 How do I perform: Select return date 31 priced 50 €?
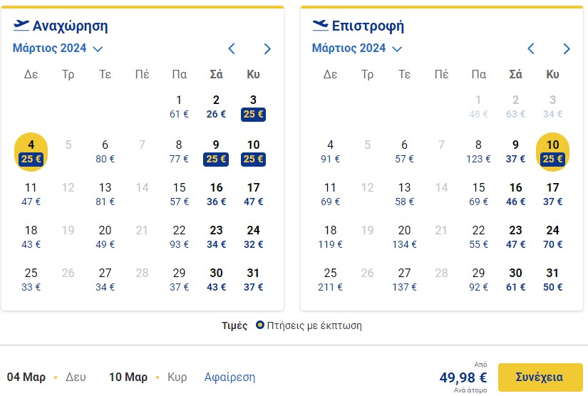[552, 280]
